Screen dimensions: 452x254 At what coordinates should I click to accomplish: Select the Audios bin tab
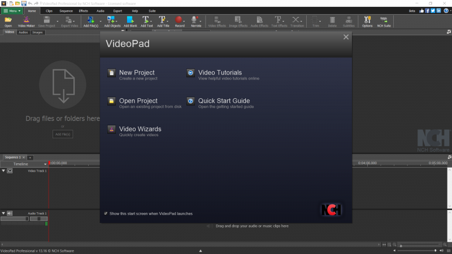[x=23, y=32]
